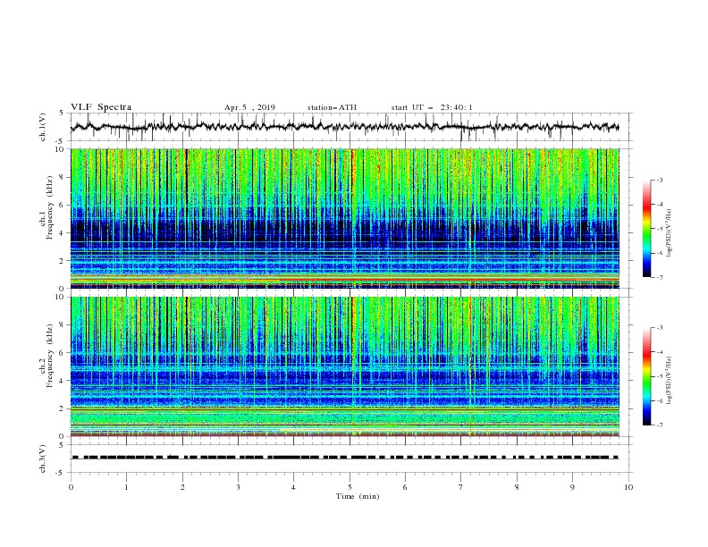Click the "7" tick on the time axis

461,487
